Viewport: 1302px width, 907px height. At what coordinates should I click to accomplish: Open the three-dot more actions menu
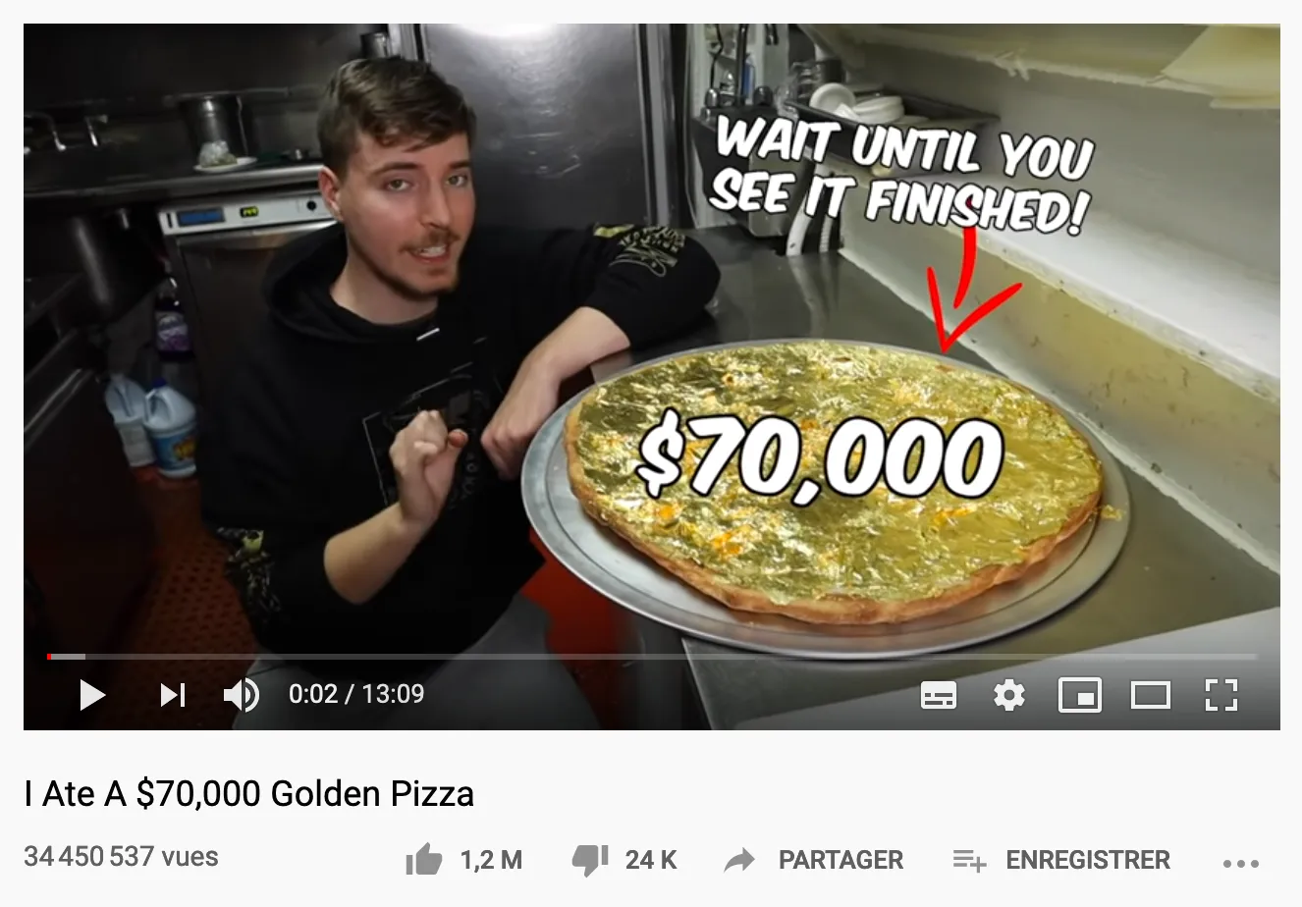(x=1241, y=864)
